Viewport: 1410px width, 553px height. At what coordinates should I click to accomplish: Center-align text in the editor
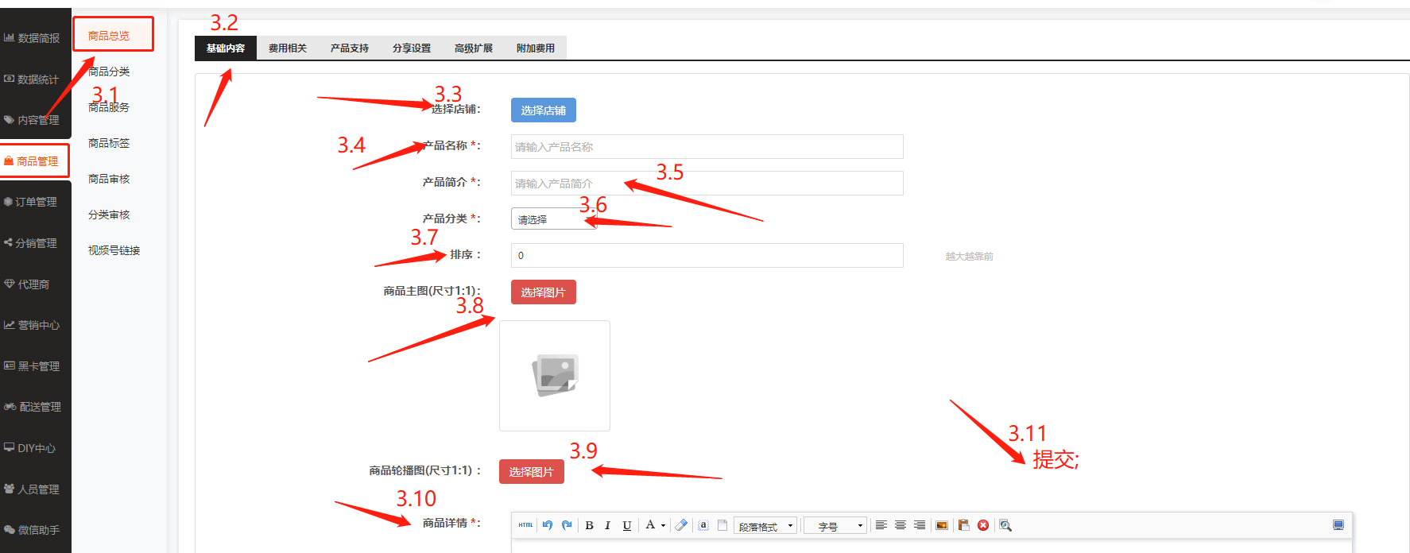coord(901,525)
